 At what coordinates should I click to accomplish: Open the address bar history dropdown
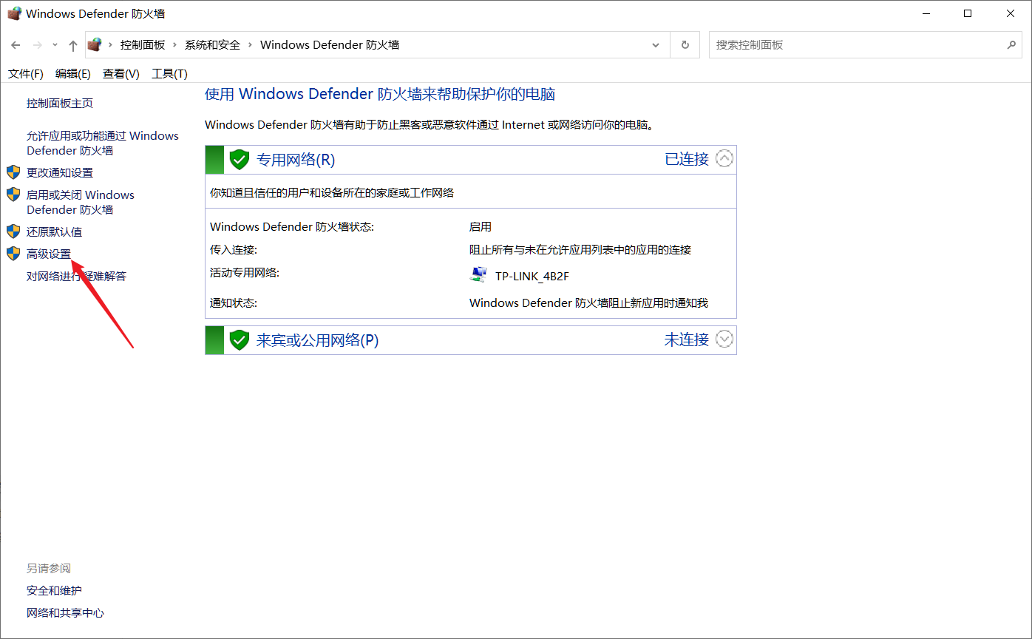(655, 45)
